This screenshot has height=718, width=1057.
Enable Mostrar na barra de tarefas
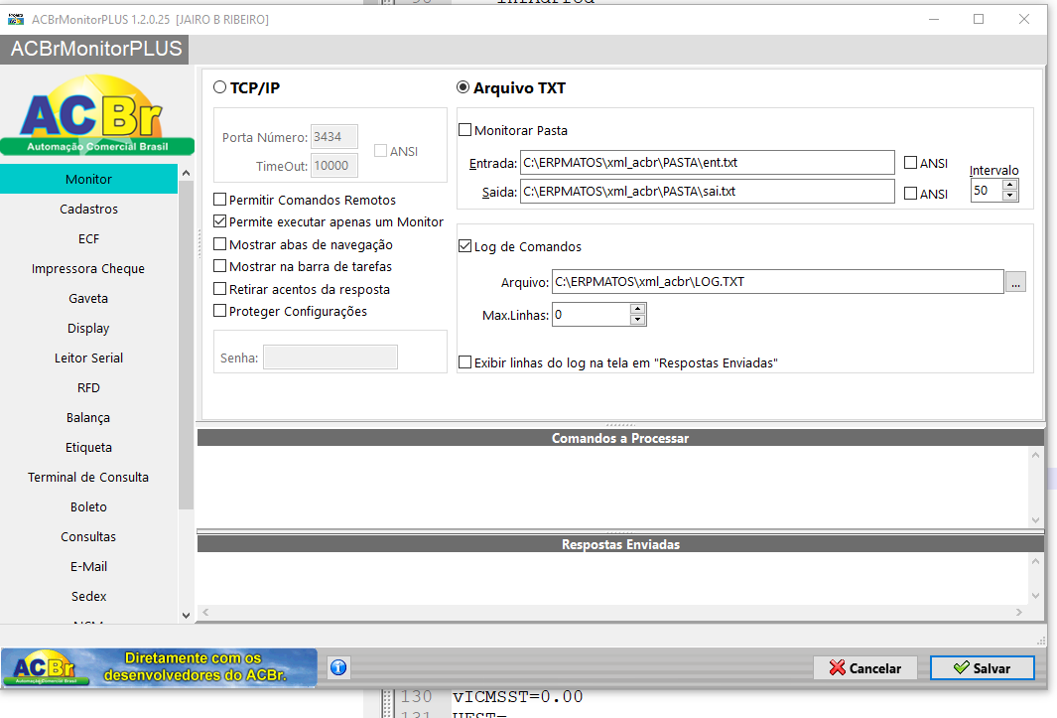[219, 266]
